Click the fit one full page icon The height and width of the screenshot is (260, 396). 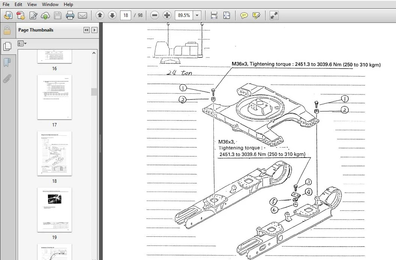point(227,15)
